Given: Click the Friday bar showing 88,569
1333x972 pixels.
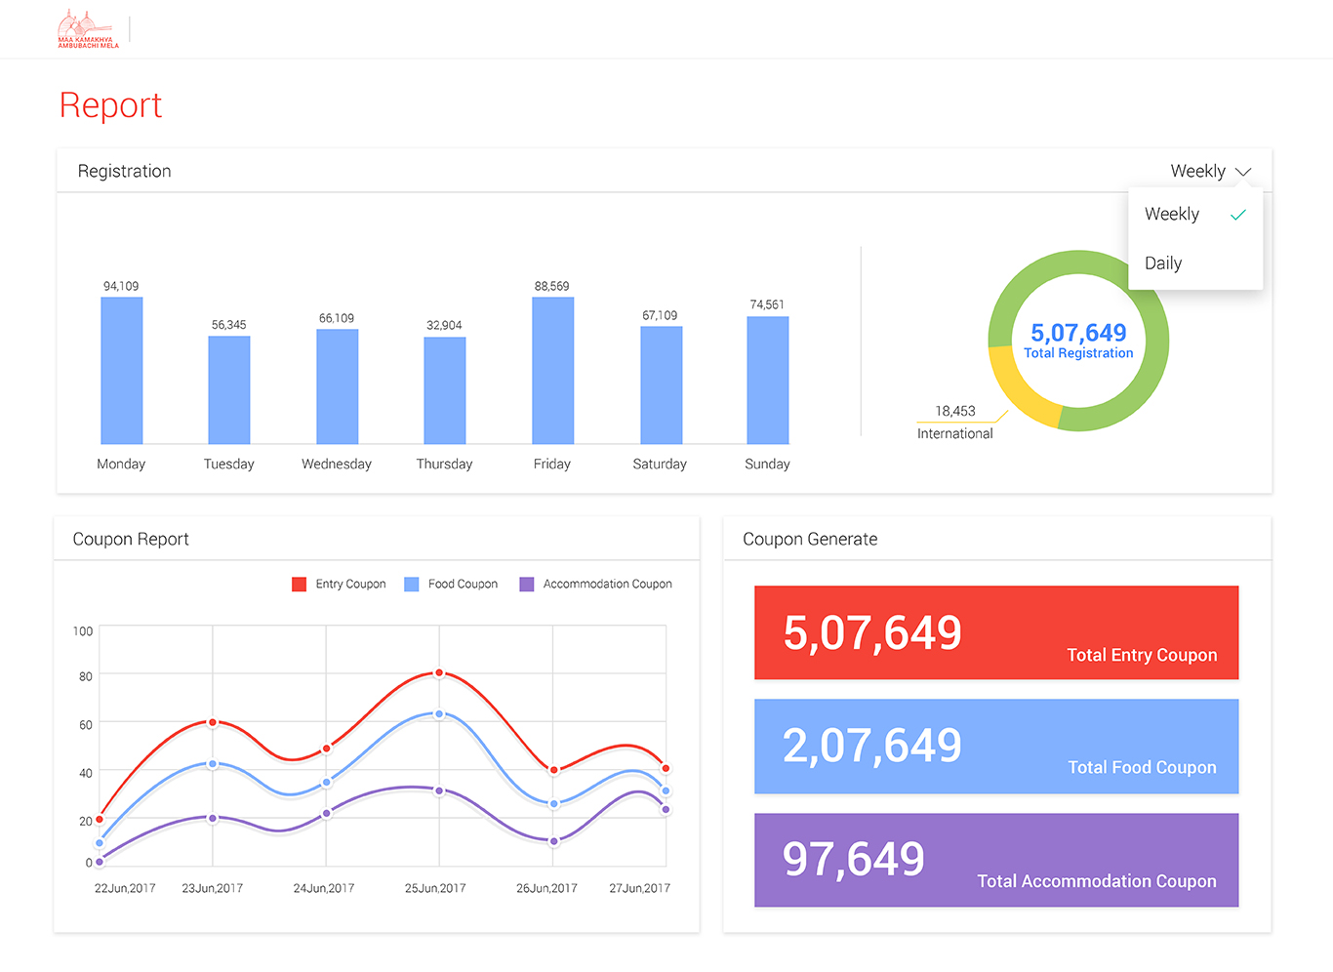Looking at the screenshot, I should (552, 371).
